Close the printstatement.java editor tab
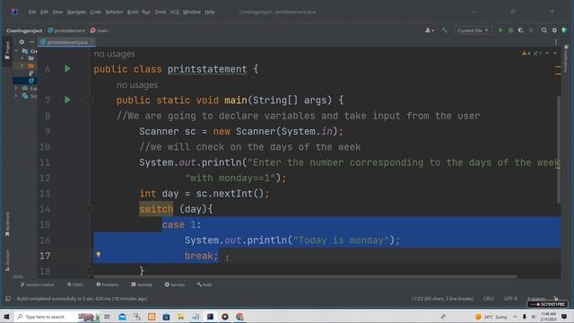574x323 pixels. pos(91,42)
